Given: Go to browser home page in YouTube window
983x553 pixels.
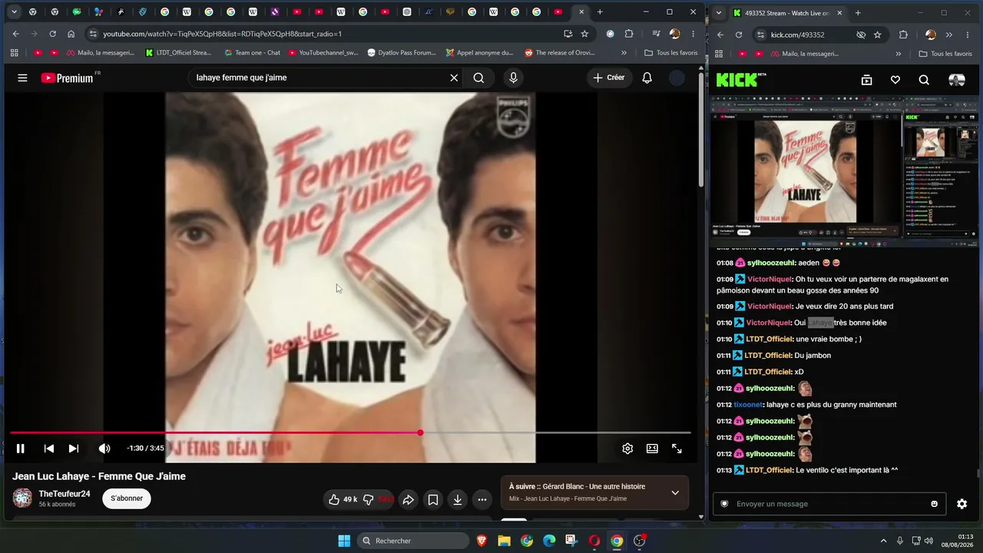Looking at the screenshot, I should click(x=71, y=34).
